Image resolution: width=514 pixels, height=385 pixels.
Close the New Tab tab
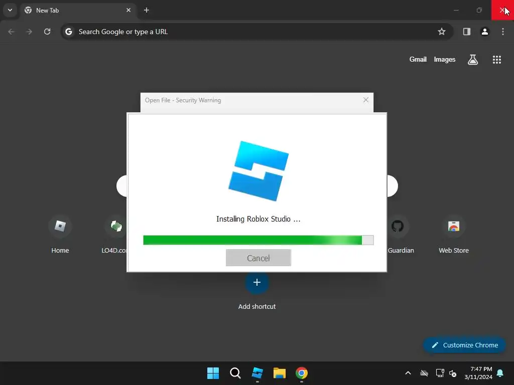[128, 10]
